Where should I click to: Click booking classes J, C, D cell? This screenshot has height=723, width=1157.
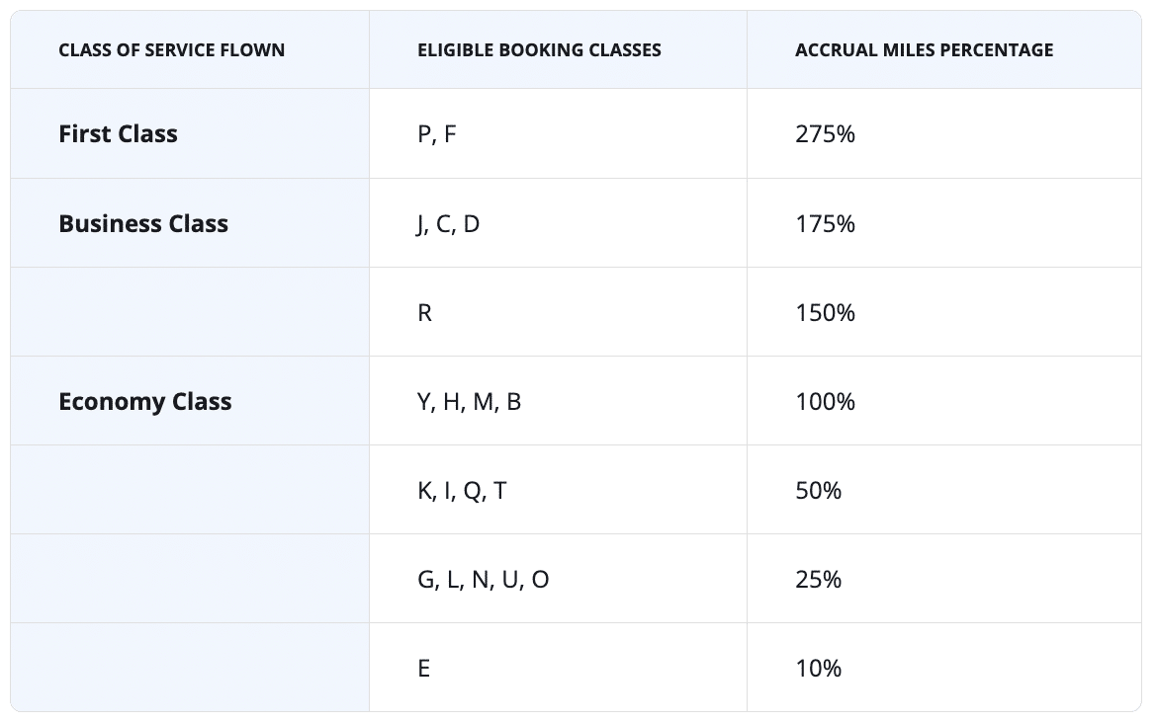[448, 224]
